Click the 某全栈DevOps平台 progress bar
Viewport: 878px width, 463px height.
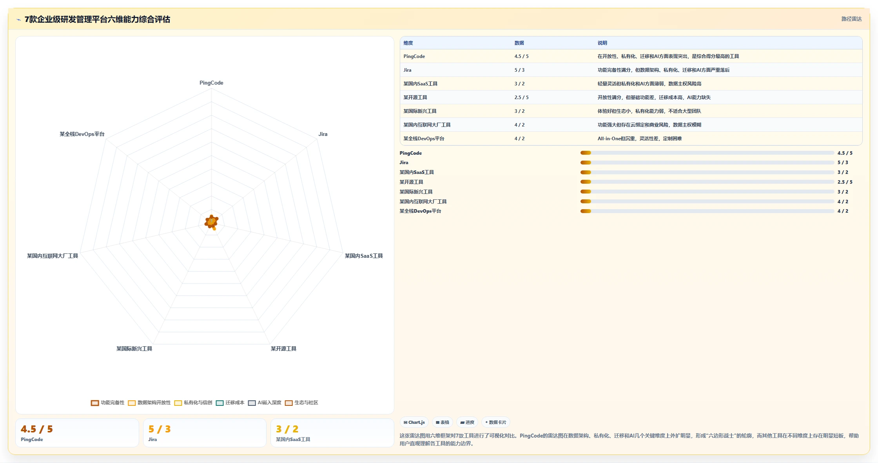coord(707,211)
